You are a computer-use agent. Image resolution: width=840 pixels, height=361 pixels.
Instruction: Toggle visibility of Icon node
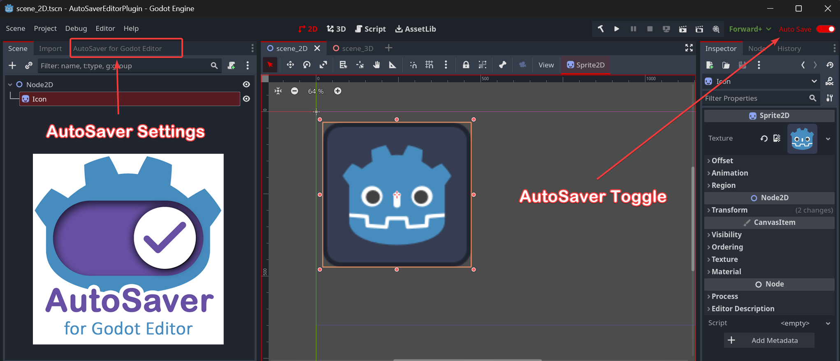click(246, 99)
